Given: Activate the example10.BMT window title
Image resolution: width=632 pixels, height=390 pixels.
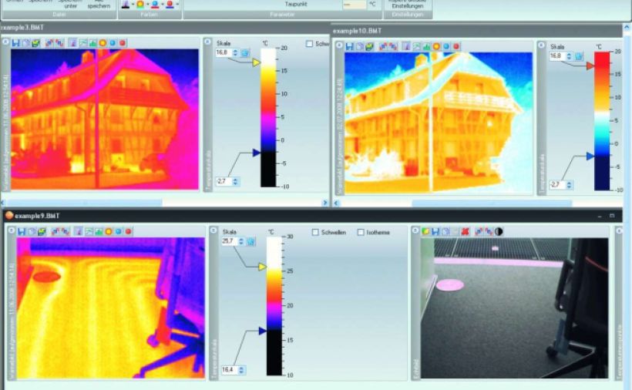Looking at the screenshot, I should pyautogui.click(x=357, y=31).
